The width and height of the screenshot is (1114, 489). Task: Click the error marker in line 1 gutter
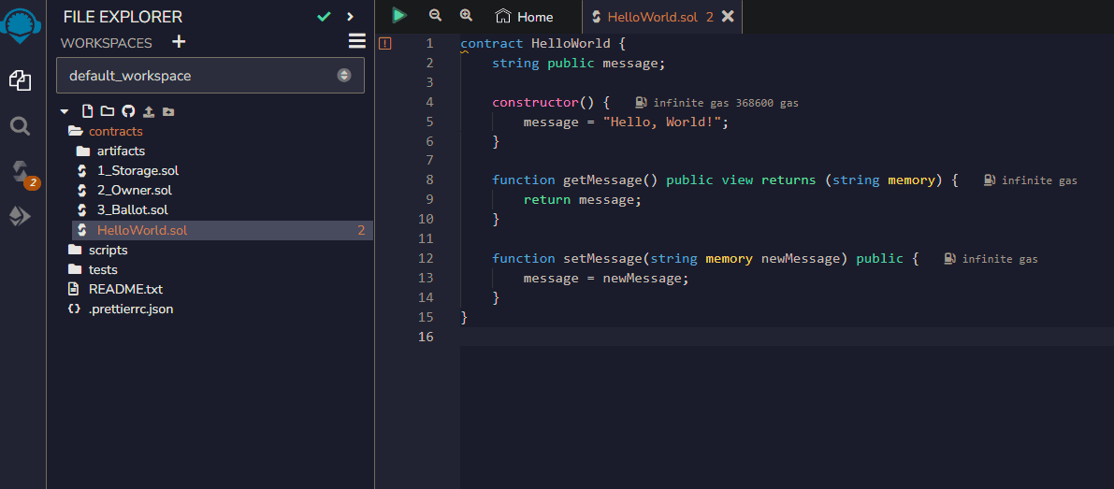385,44
